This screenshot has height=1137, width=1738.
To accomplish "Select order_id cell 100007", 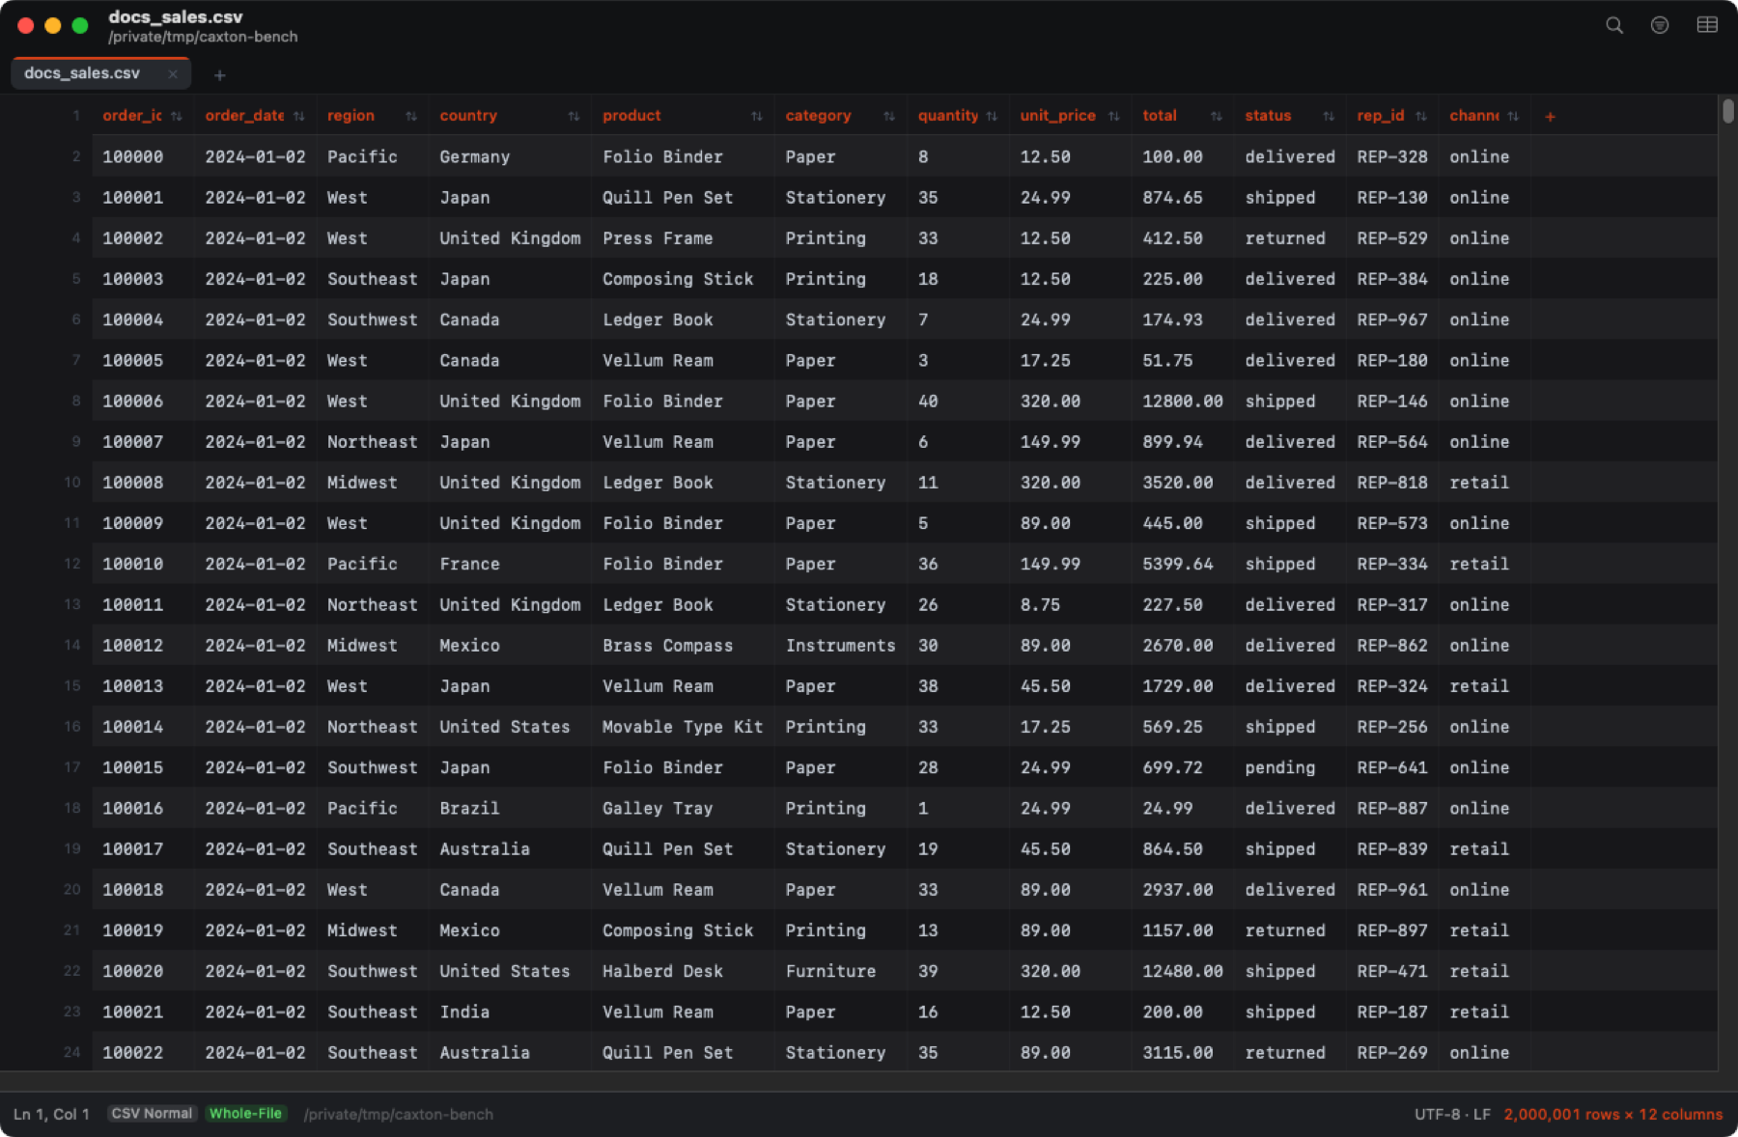I will tap(143, 441).
